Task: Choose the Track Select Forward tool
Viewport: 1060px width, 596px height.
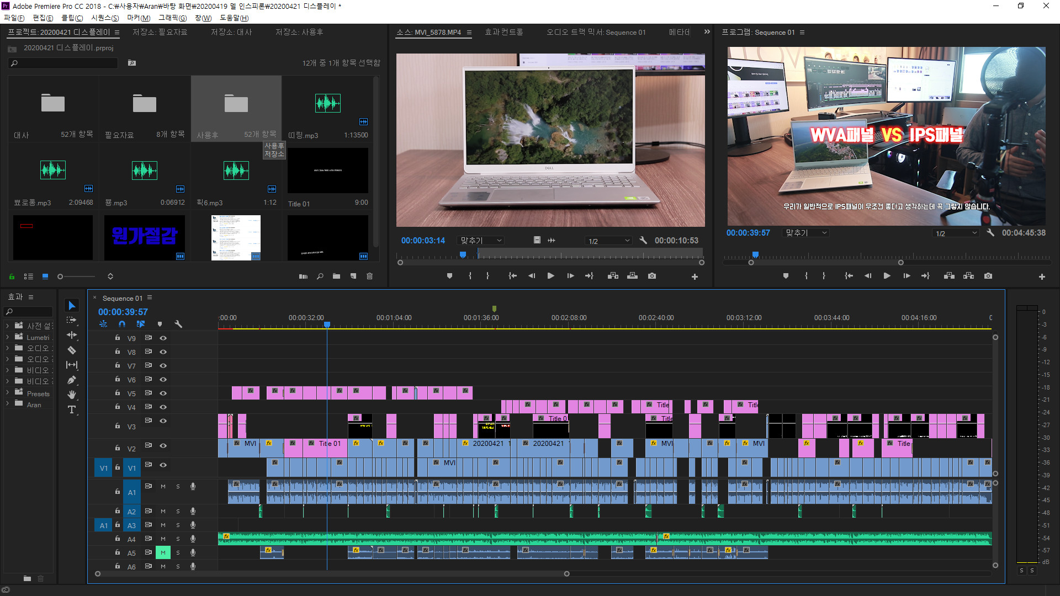Action: point(72,320)
